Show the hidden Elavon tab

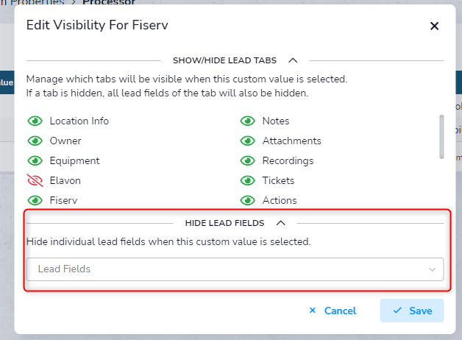pos(35,180)
